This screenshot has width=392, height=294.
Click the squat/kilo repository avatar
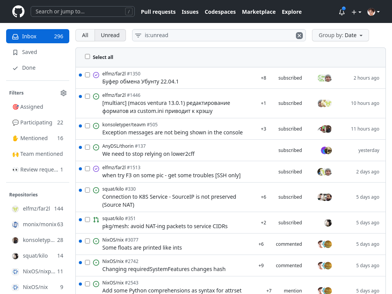pos(15,256)
